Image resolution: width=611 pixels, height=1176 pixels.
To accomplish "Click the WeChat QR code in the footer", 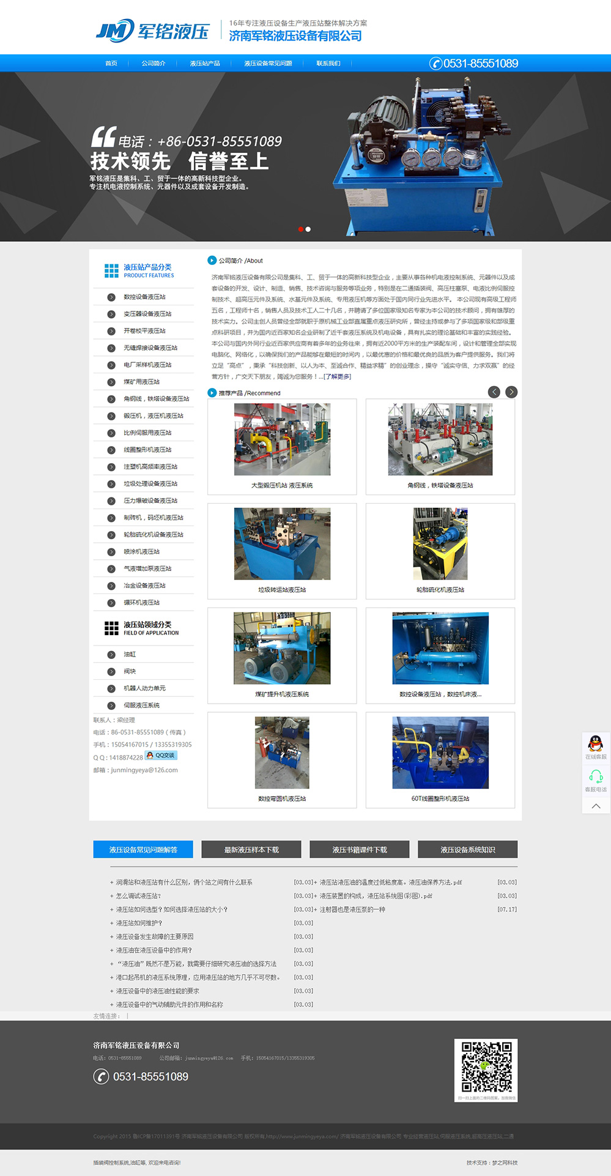I will point(486,1070).
